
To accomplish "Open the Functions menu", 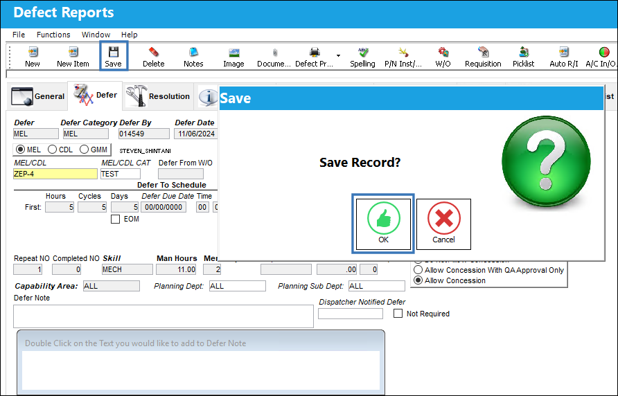I will tap(53, 35).
